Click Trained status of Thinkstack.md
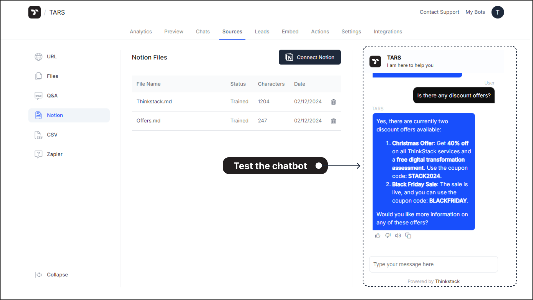 239,102
